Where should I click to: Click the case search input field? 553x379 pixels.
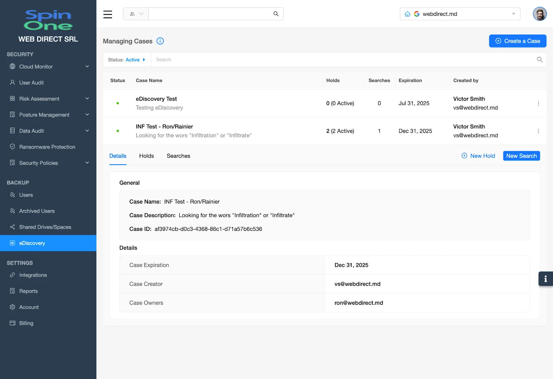tap(311, 59)
